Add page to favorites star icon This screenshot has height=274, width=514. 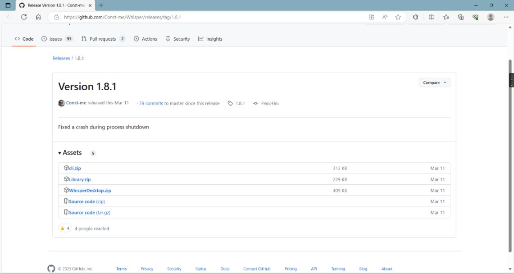coord(398,17)
